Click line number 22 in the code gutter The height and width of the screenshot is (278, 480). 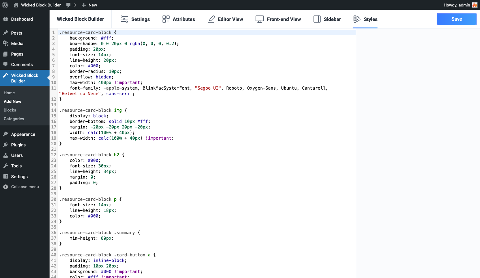click(54, 155)
